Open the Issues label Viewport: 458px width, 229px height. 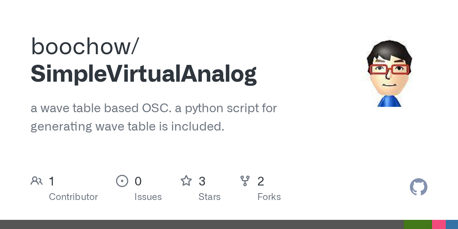click(148, 197)
